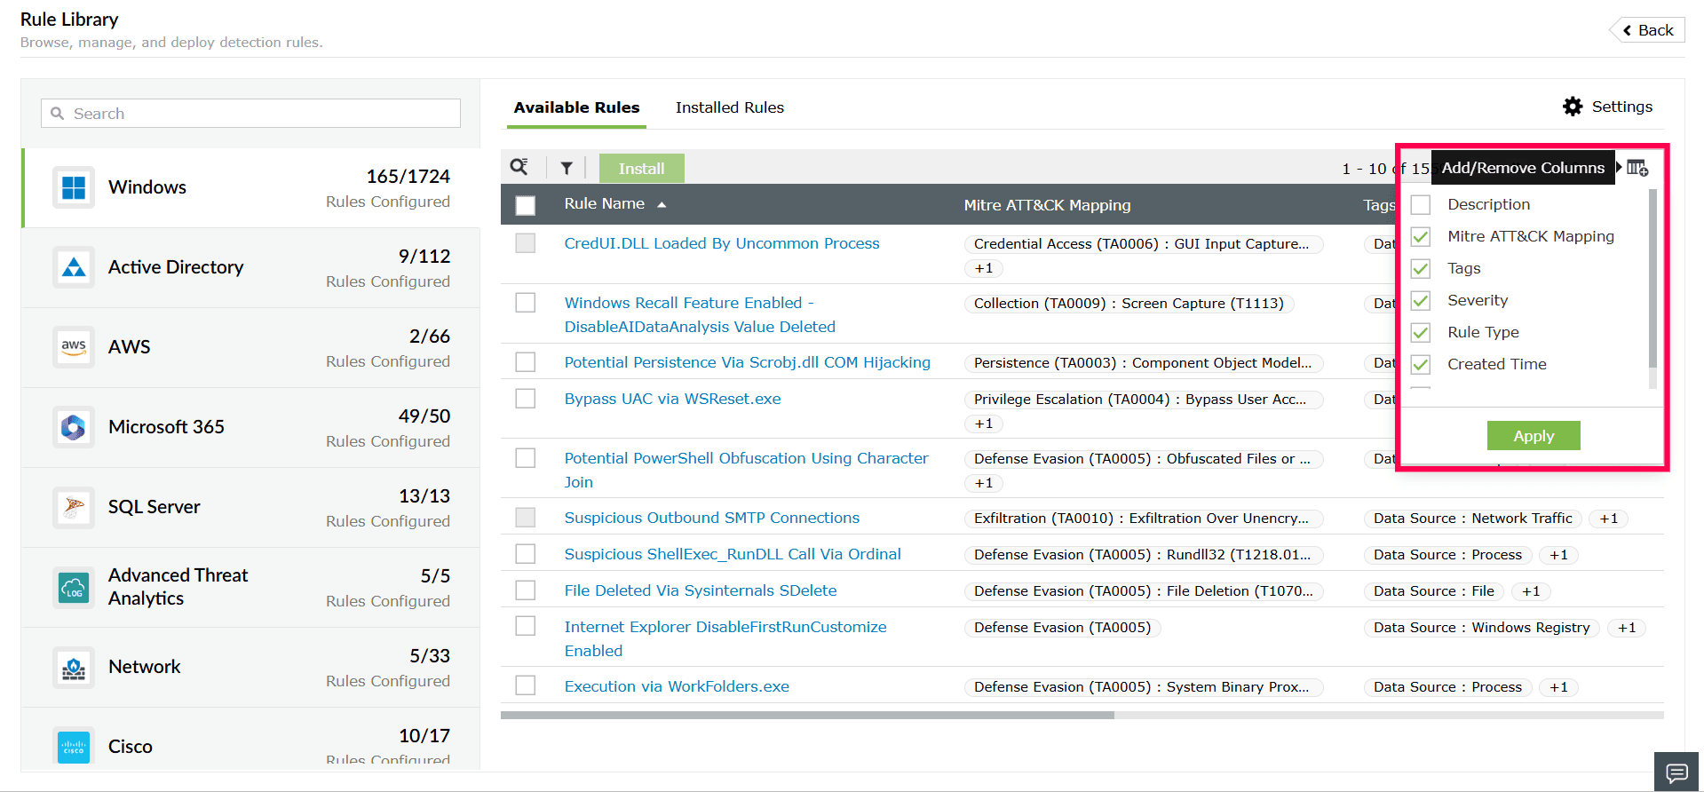Sort by Rule Name ascending arrow
The width and height of the screenshot is (1704, 792).
click(x=662, y=205)
